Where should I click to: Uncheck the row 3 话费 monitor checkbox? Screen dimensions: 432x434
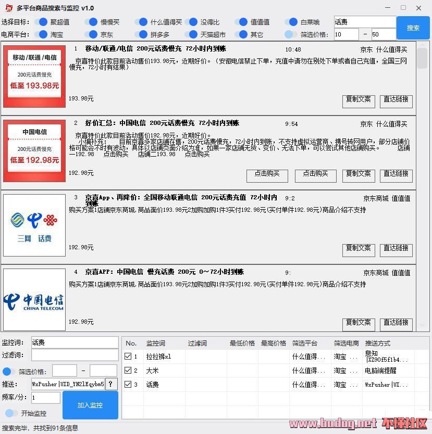[x=128, y=384]
